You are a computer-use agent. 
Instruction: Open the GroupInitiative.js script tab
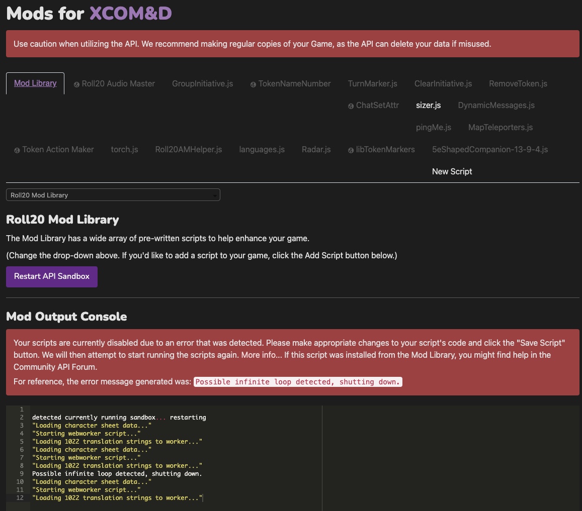coord(203,84)
